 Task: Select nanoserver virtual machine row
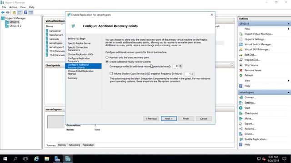coord(55,31)
